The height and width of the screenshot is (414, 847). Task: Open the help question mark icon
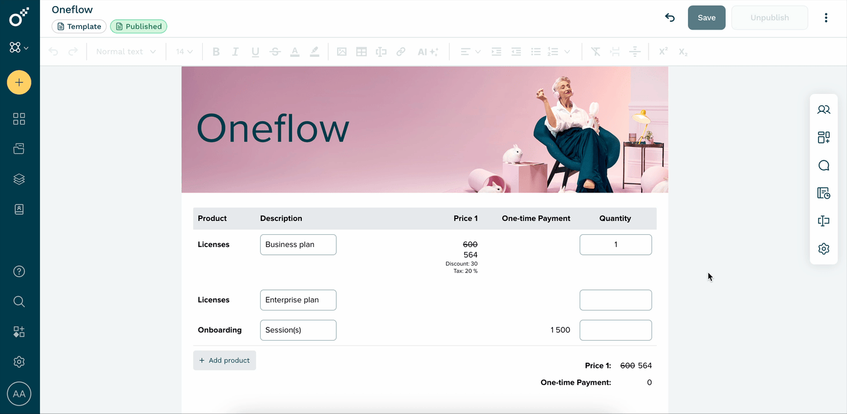pos(19,271)
